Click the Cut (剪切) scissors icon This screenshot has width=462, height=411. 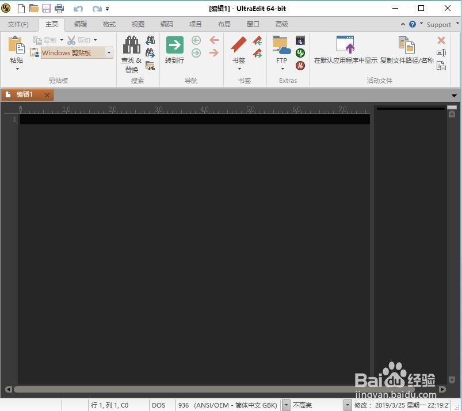tap(71, 40)
